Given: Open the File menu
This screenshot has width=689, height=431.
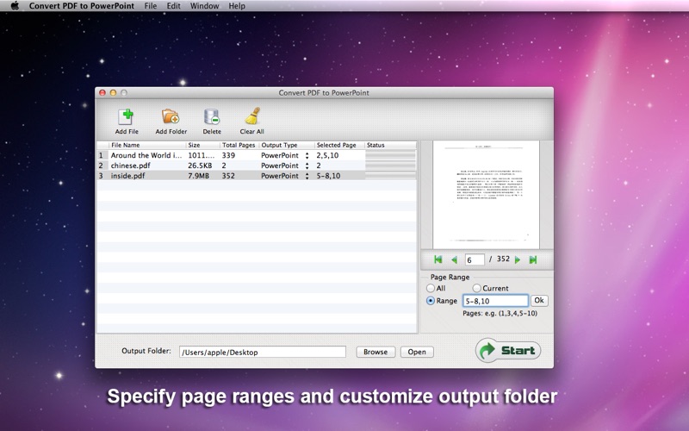Looking at the screenshot, I should click(x=150, y=6).
